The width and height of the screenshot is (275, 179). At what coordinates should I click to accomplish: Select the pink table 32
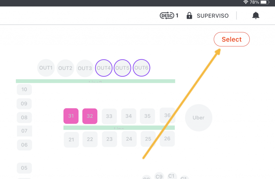click(90, 116)
